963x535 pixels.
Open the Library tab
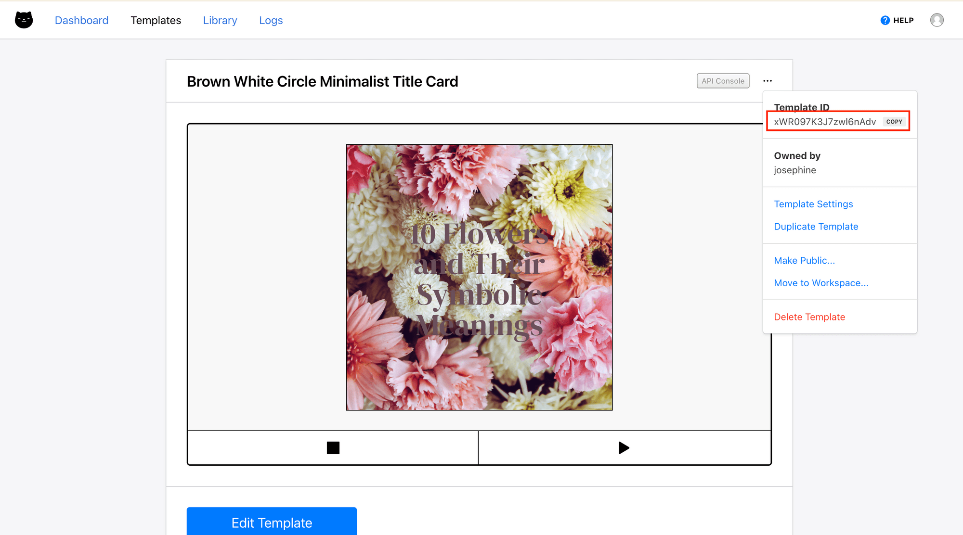click(x=220, y=20)
